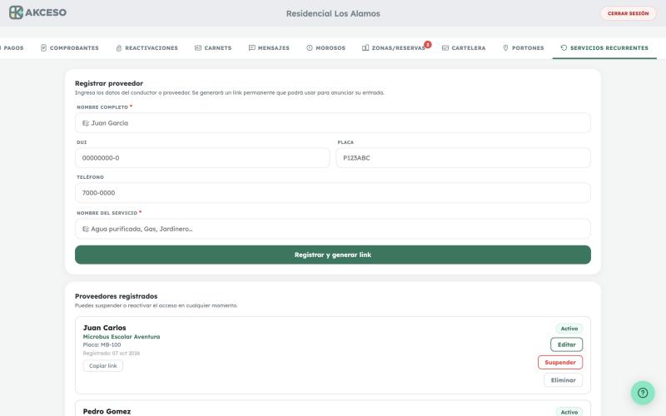Image resolution: width=666 pixels, height=416 pixels.
Task: Click the Zonas/Reservas map icon
Action: click(x=365, y=48)
